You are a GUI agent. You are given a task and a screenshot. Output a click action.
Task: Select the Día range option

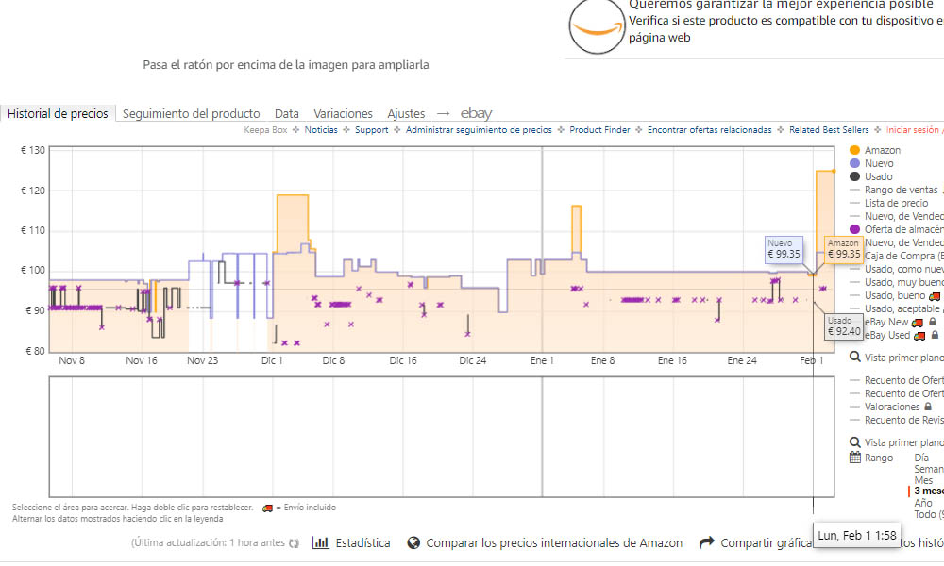coord(921,458)
